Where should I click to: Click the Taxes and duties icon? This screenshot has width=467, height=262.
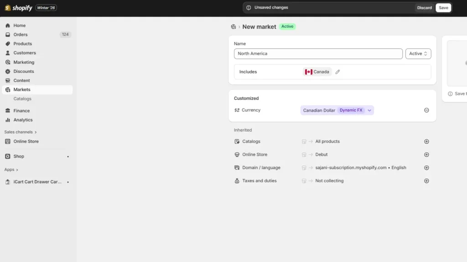tap(237, 181)
